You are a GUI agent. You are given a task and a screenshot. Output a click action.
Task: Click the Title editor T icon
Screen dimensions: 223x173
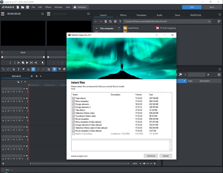19,69
